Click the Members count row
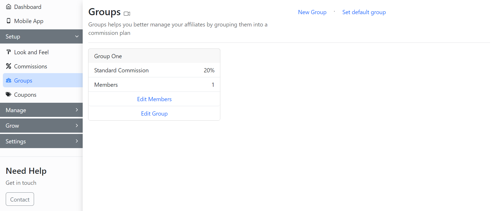The width and height of the screenshot is (494, 211). click(x=154, y=85)
